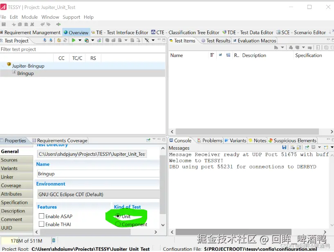The width and height of the screenshot is (334, 252).
Task: Select the Attributes properties section
Action: click(16, 194)
